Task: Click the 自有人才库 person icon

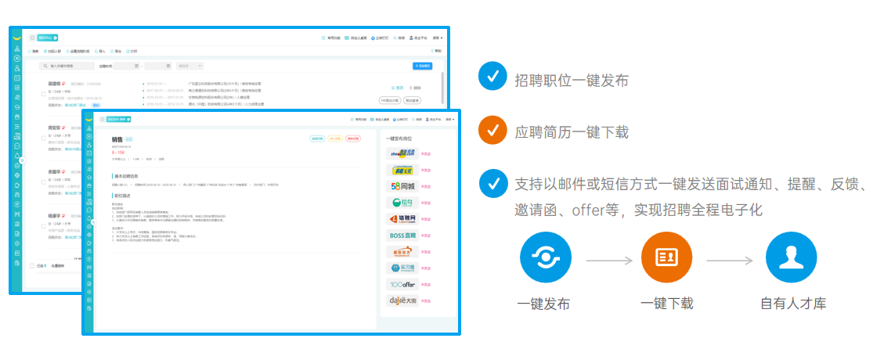Action: pos(791,257)
